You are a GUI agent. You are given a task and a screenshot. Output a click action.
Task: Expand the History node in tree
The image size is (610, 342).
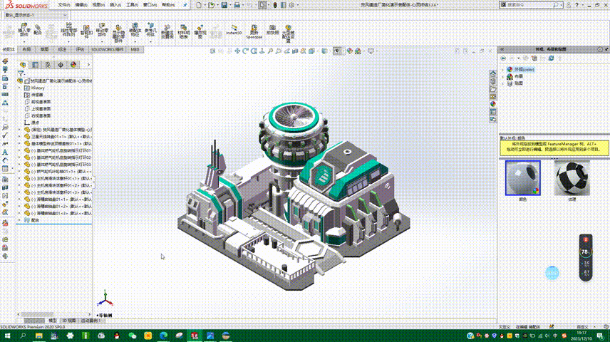tap(19, 88)
